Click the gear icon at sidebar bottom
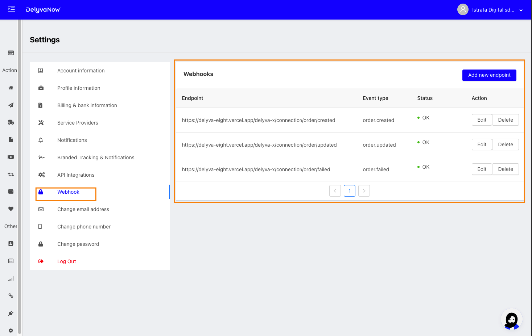Screen dimensions: 532x336 pos(11,331)
